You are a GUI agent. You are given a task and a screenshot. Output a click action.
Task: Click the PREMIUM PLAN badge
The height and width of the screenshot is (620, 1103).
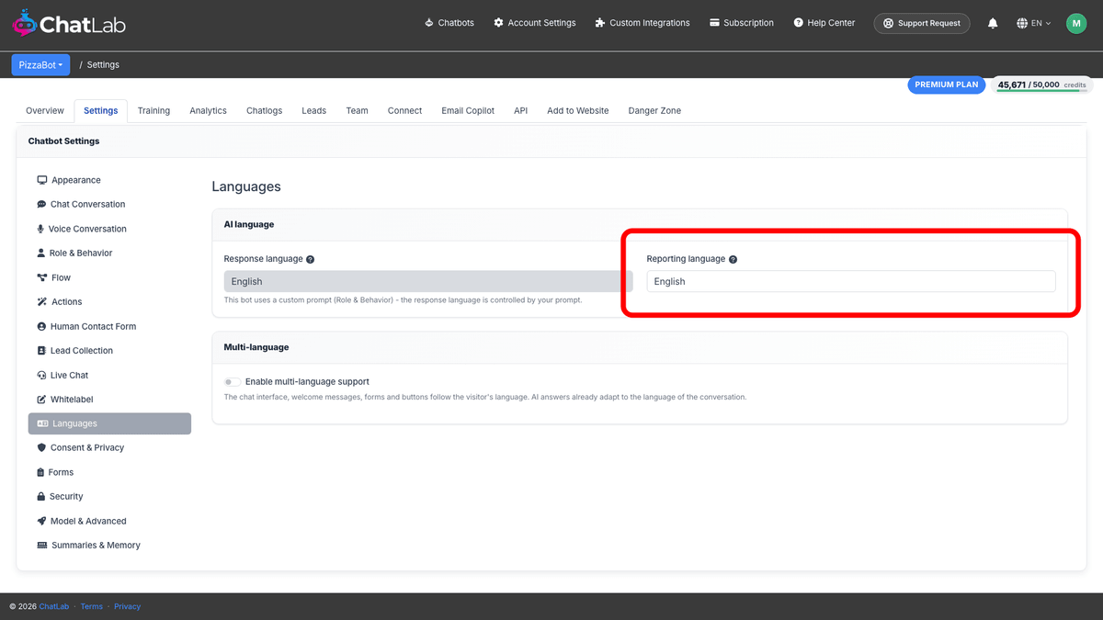[x=947, y=85]
